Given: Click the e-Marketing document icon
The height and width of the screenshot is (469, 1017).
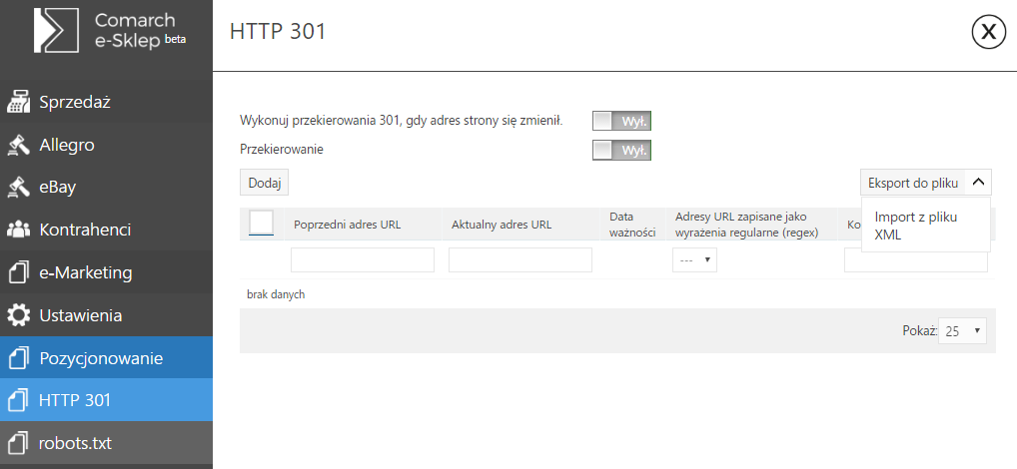Looking at the screenshot, I should [18, 272].
